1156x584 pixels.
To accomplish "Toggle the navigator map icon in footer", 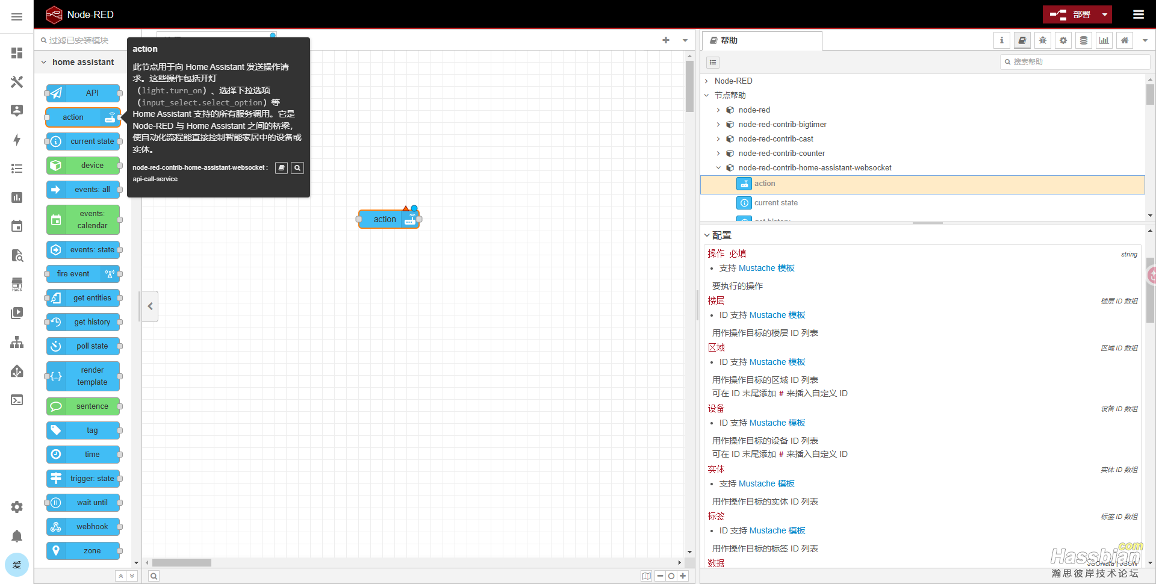I will (x=647, y=576).
